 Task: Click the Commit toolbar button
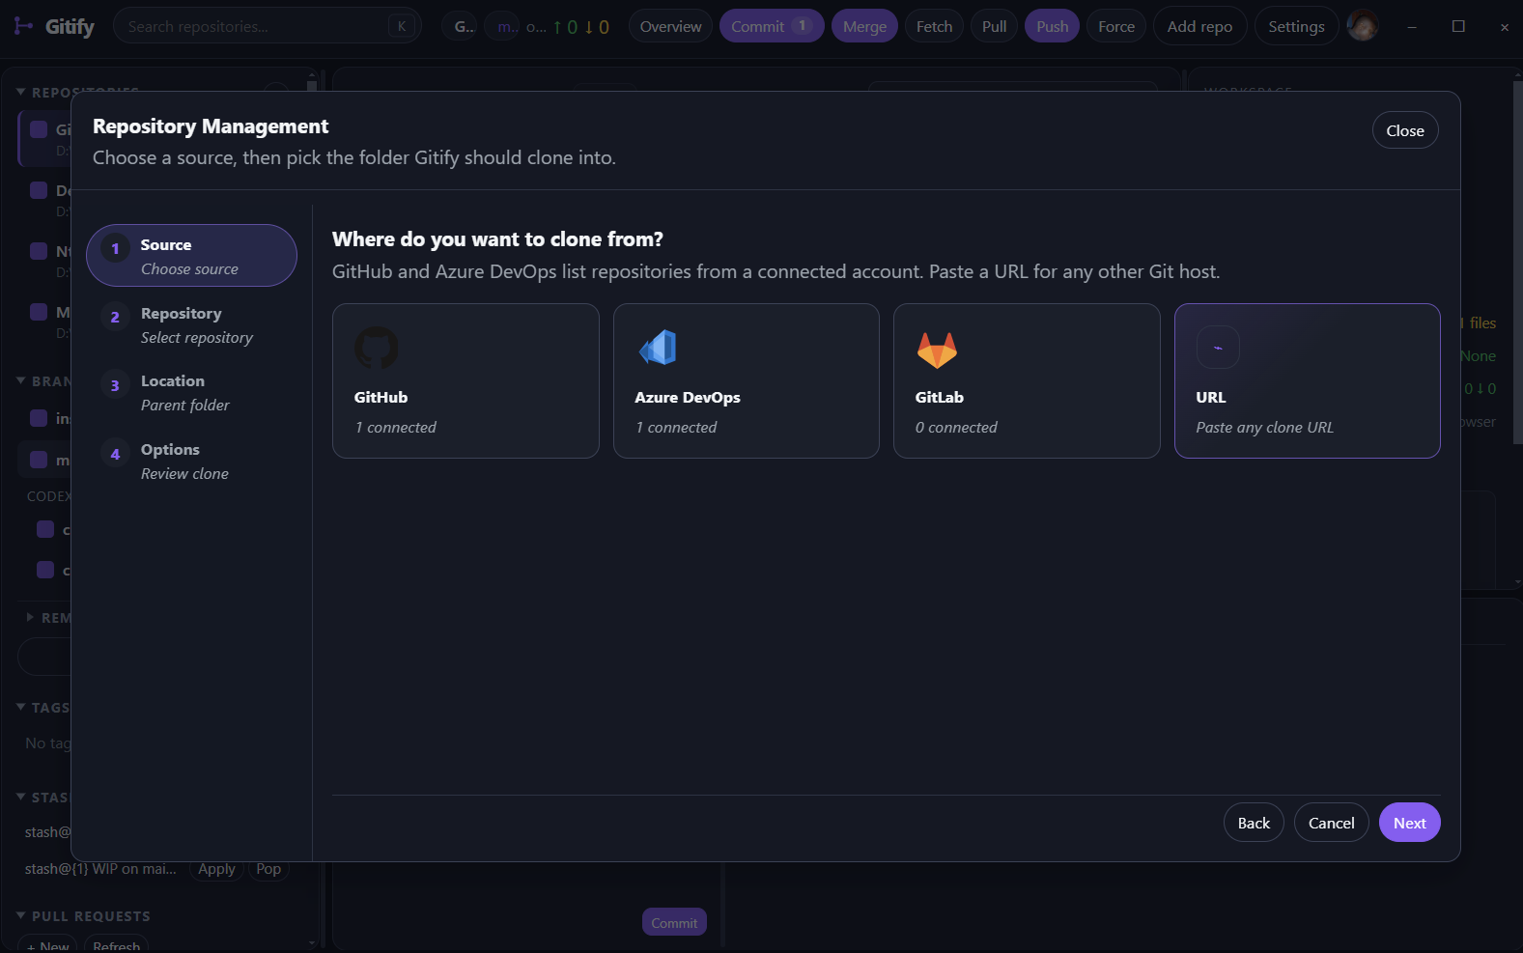pos(771,26)
